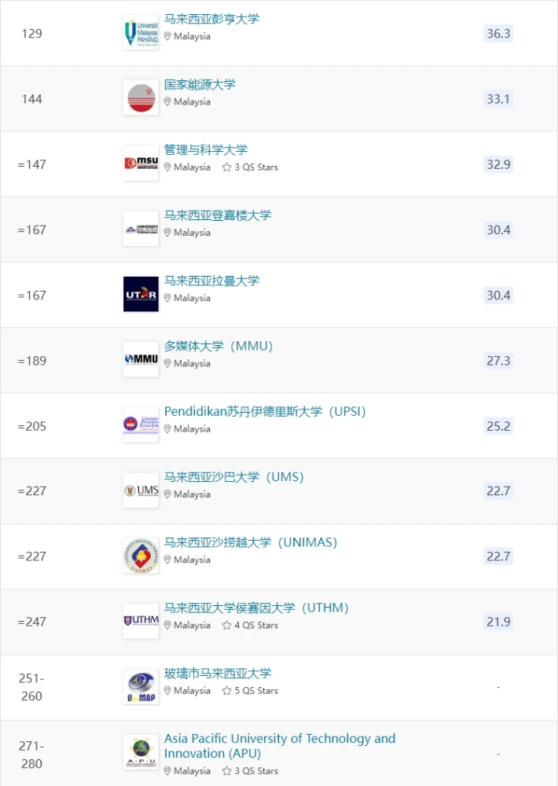Click rank number 144

tap(31, 99)
